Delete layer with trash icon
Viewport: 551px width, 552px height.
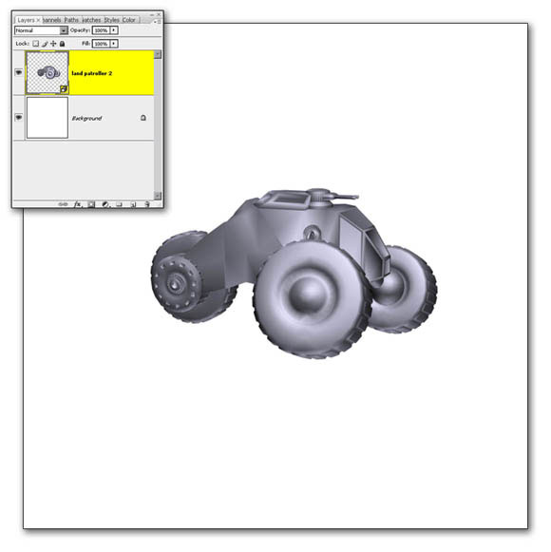click(x=147, y=204)
